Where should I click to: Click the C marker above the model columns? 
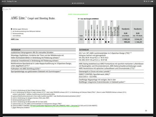click(112, 21)
